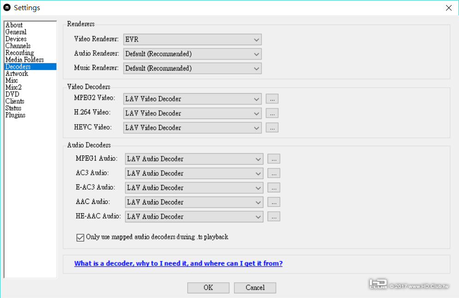This screenshot has width=459, height=298.
Task: Open the HE-AAC Audio decoder dropdown
Action: click(x=194, y=217)
